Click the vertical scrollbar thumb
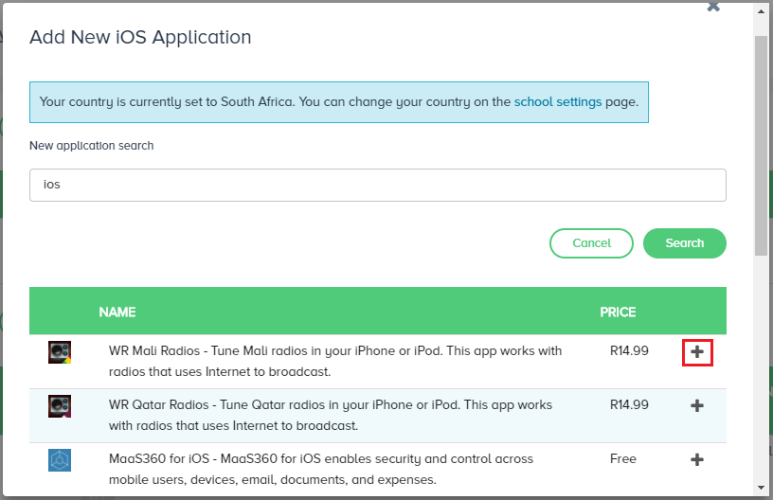Image resolution: width=773 pixels, height=500 pixels. point(762,145)
